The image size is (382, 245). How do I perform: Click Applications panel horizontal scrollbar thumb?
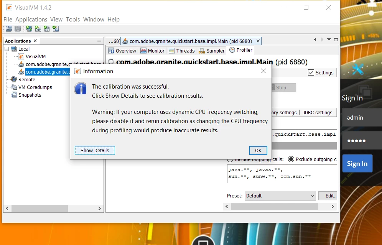pyautogui.click(x=40, y=209)
